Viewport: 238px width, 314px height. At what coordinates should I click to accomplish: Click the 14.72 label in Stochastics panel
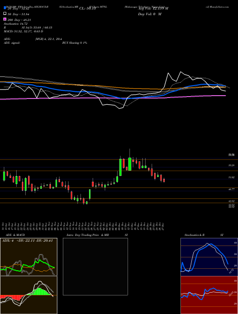232,272
